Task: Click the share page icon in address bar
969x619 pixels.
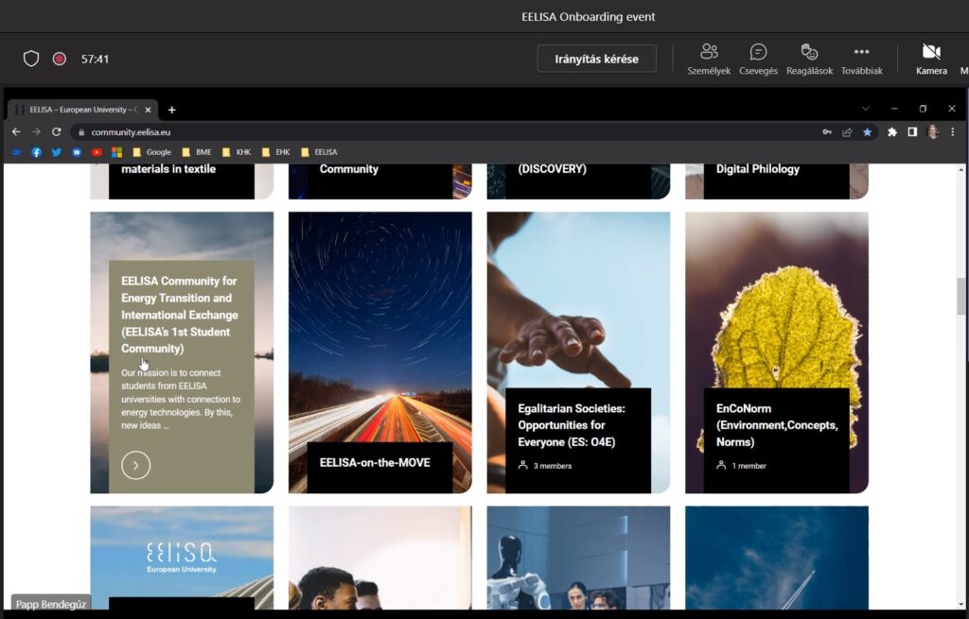Action: coord(847,132)
